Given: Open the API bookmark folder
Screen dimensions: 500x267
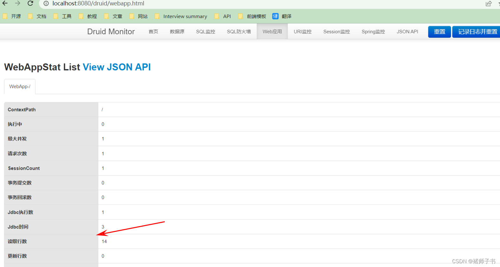Looking at the screenshot, I should click(223, 16).
